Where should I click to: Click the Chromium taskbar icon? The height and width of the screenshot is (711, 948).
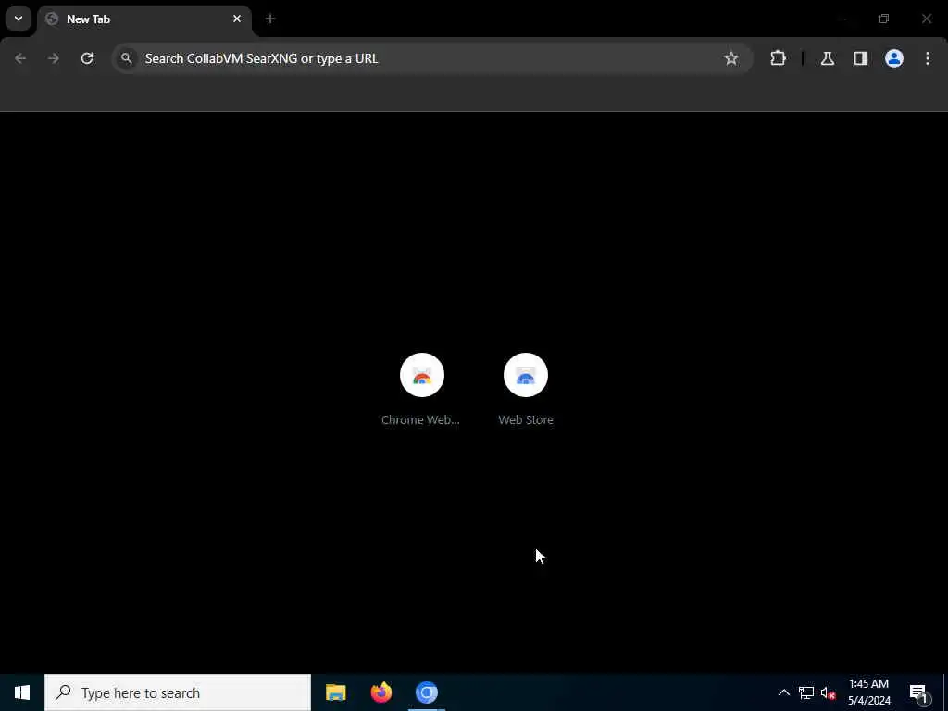pos(427,692)
